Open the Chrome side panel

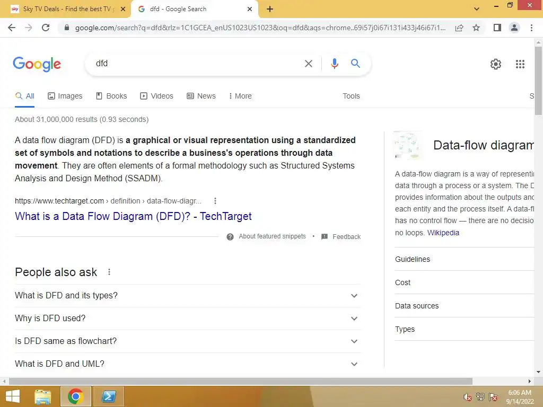[x=497, y=28]
